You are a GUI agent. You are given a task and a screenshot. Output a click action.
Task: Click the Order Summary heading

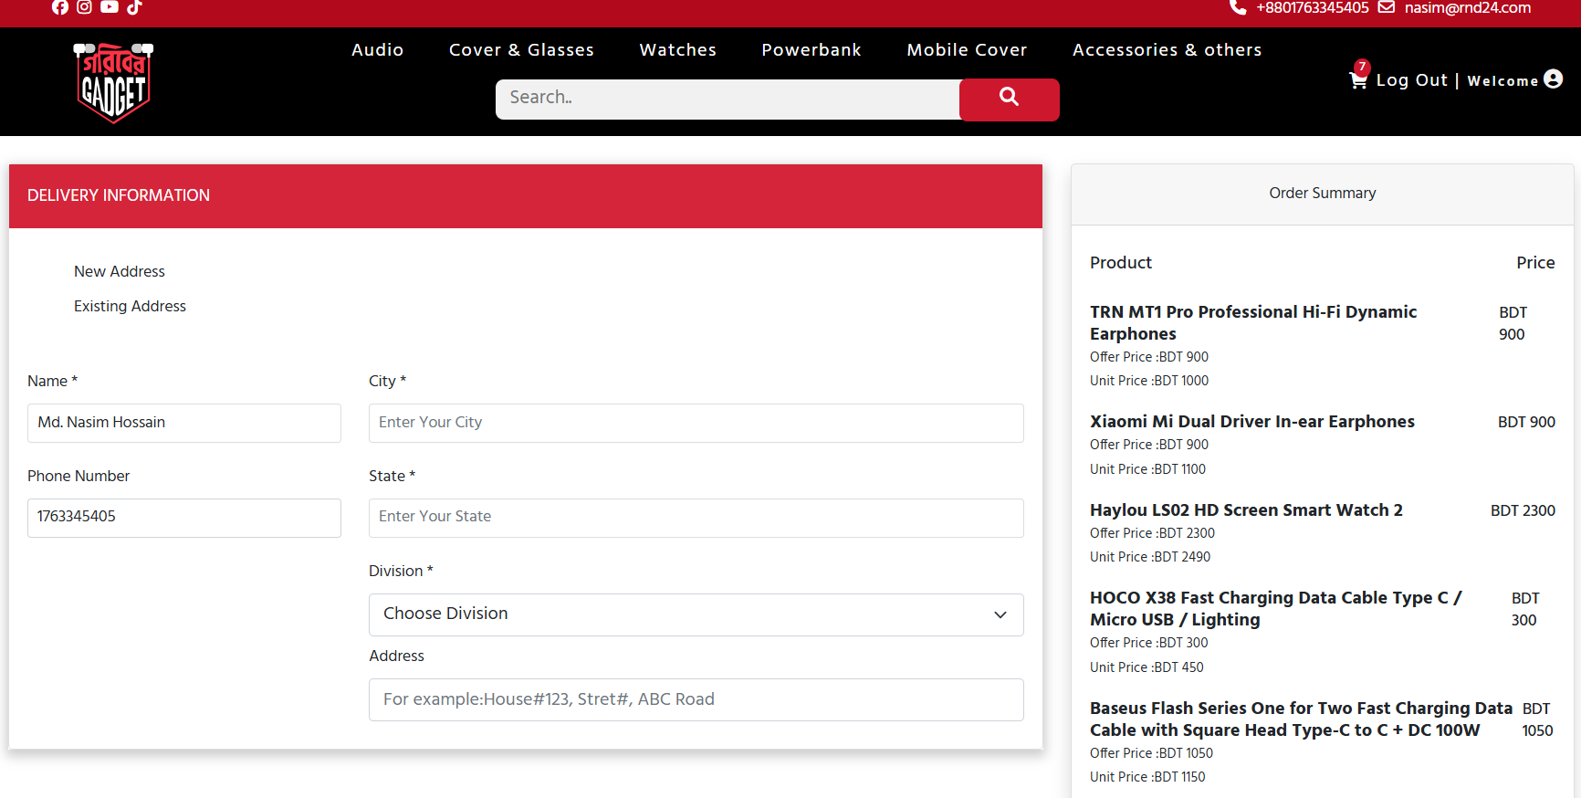[1322, 194]
